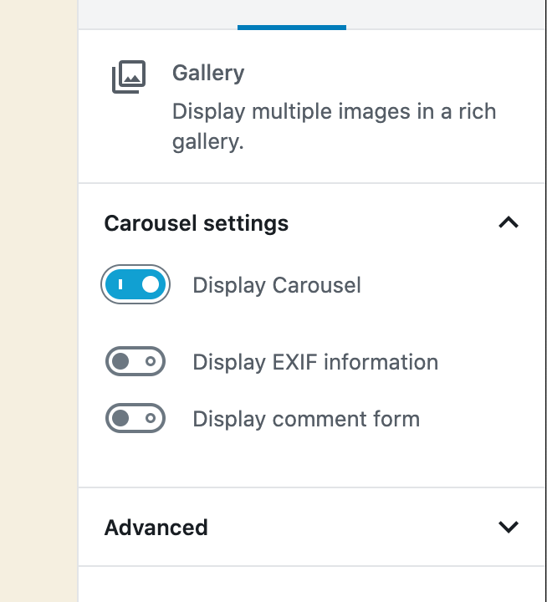
Task: Enable the Display EXIF information toggle
Action: [x=135, y=361]
